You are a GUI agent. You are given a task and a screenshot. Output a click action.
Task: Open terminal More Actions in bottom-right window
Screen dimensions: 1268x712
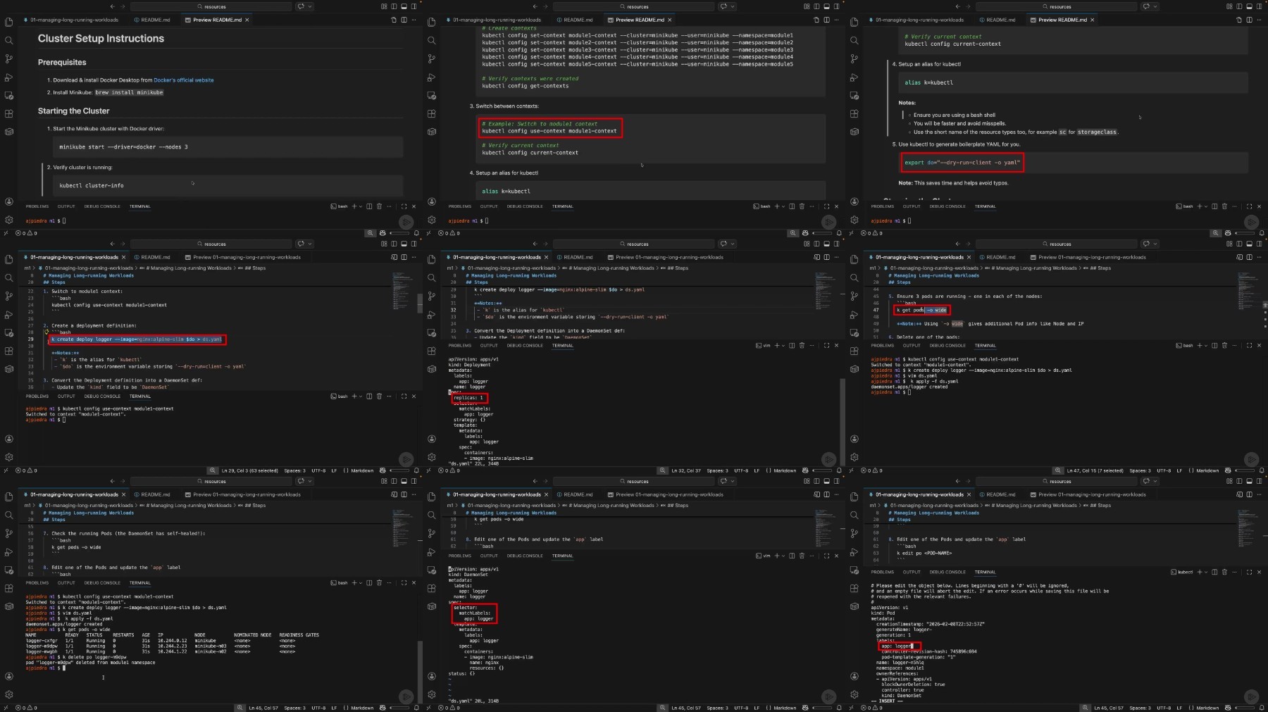(x=1234, y=572)
